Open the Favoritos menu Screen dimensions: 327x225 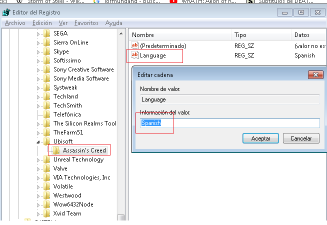pyautogui.click(x=86, y=23)
